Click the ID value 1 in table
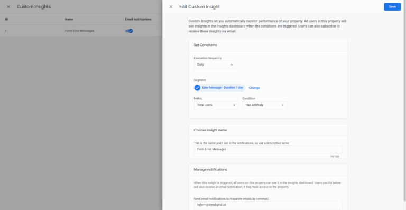 [x=6, y=31]
